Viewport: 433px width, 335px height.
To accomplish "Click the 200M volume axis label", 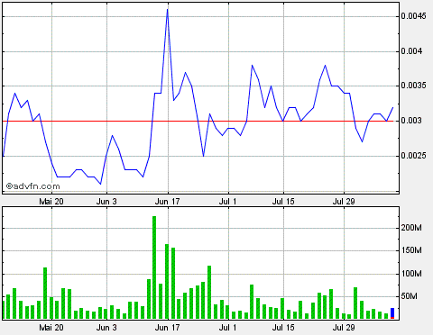I will [411, 228].
